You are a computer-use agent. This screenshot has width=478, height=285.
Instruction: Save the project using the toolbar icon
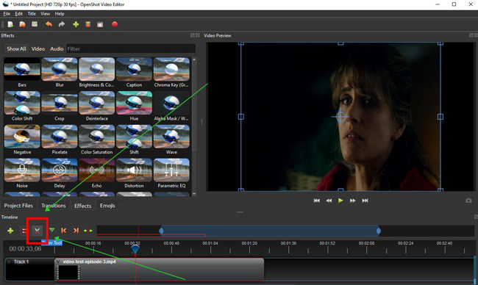tap(35, 24)
